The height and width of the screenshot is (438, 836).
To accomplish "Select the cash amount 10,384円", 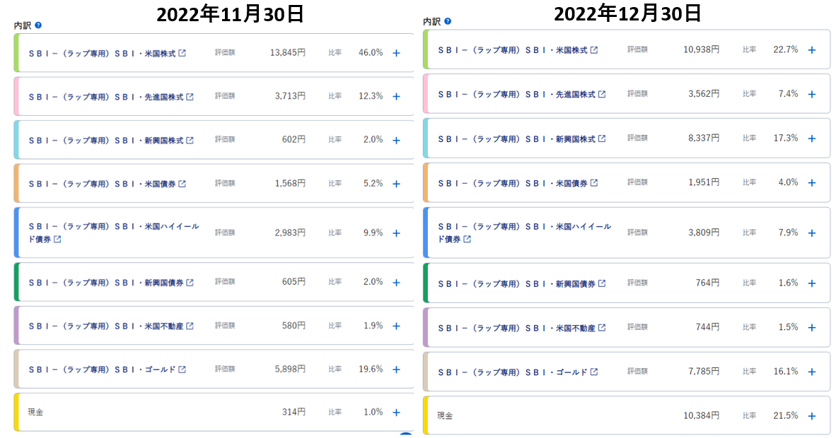I will tap(702, 415).
